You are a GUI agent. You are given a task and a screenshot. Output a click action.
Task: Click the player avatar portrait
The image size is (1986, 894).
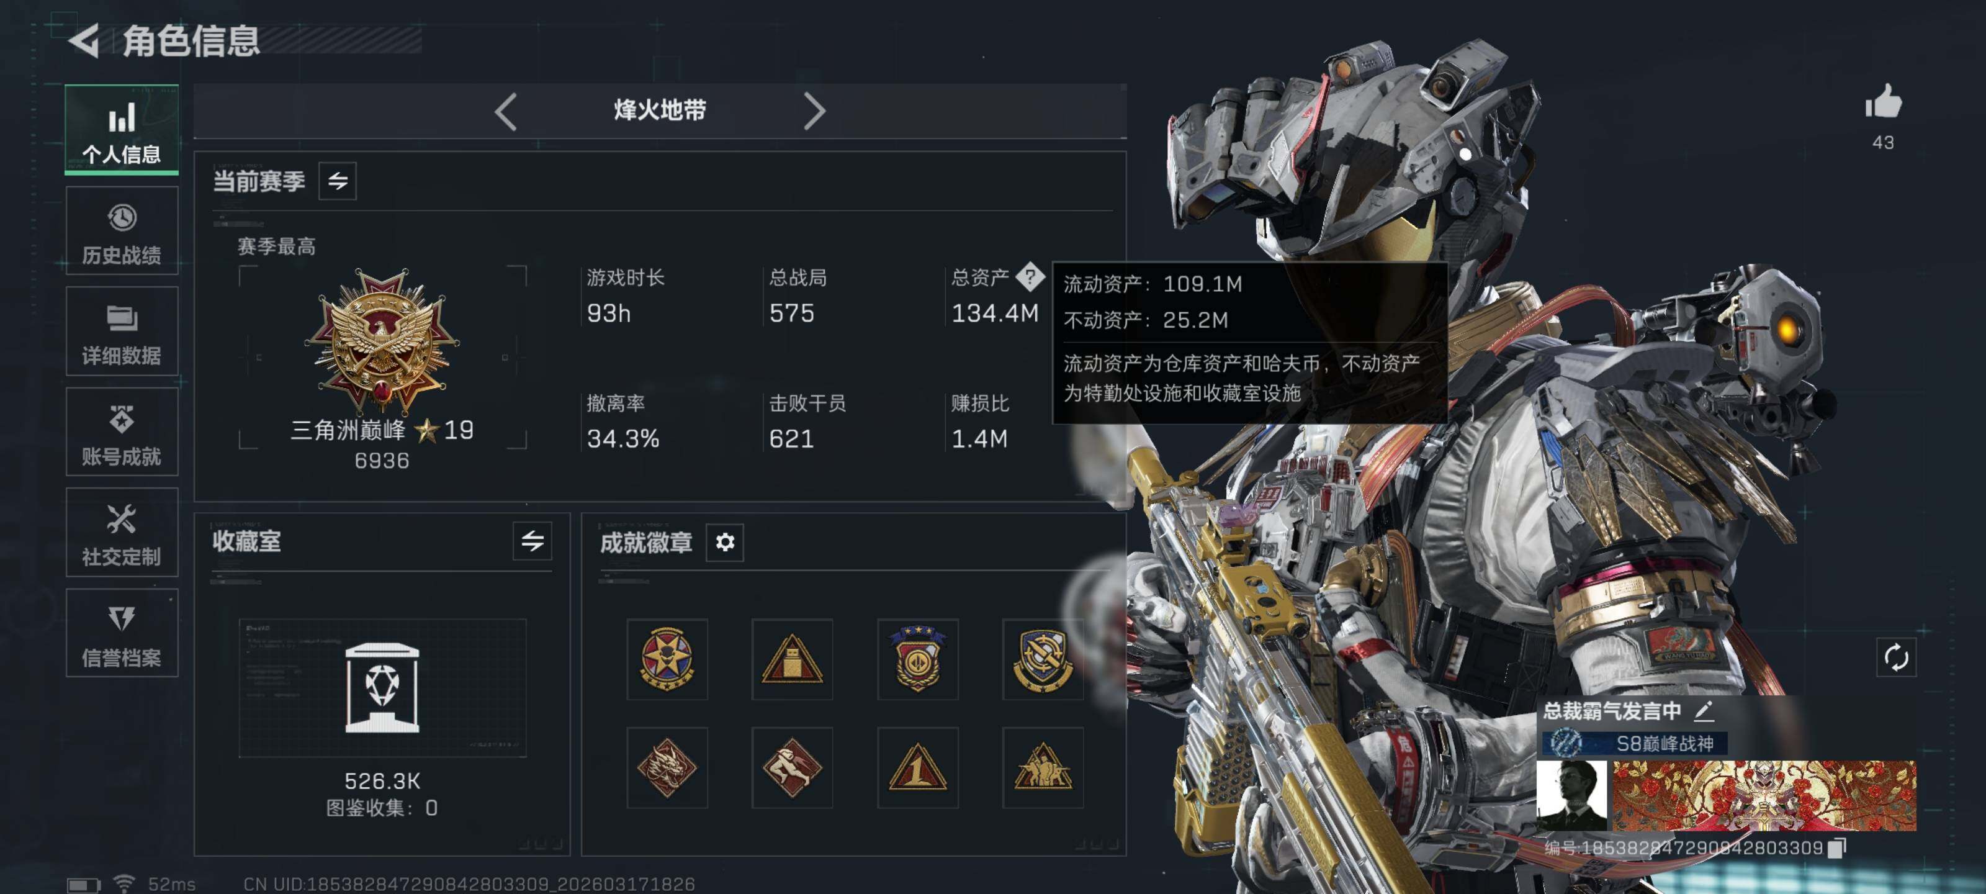pyautogui.click(x=1572, y=795)
